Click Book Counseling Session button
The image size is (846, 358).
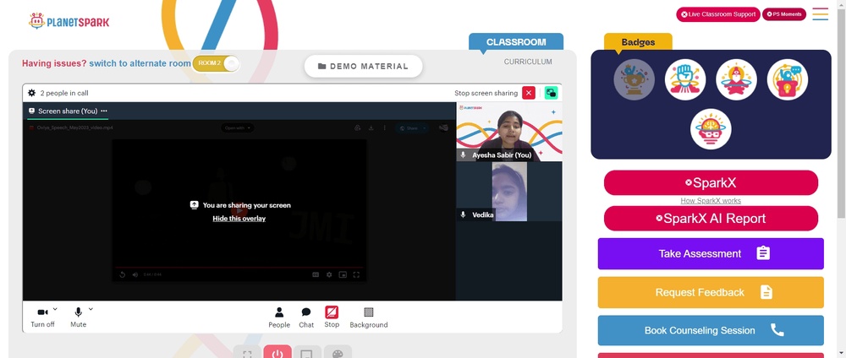click(x=711, y=330)
